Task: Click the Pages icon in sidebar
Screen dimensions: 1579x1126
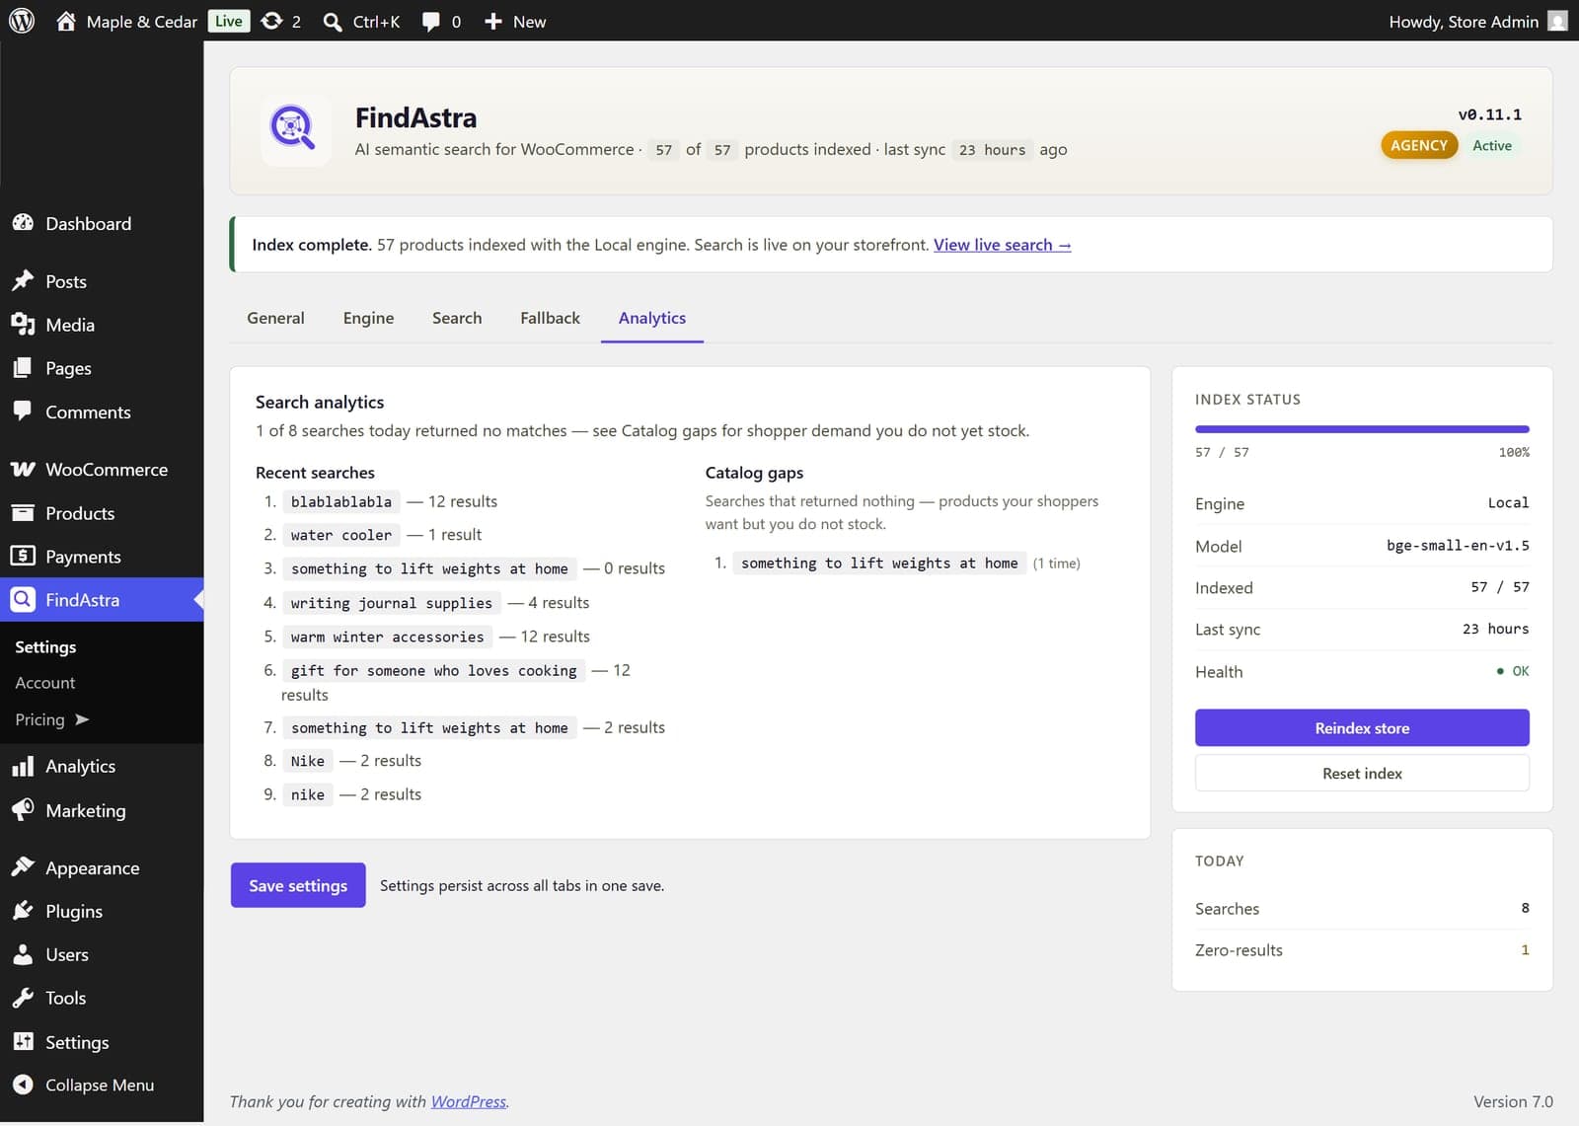Action: pos(23,368)
